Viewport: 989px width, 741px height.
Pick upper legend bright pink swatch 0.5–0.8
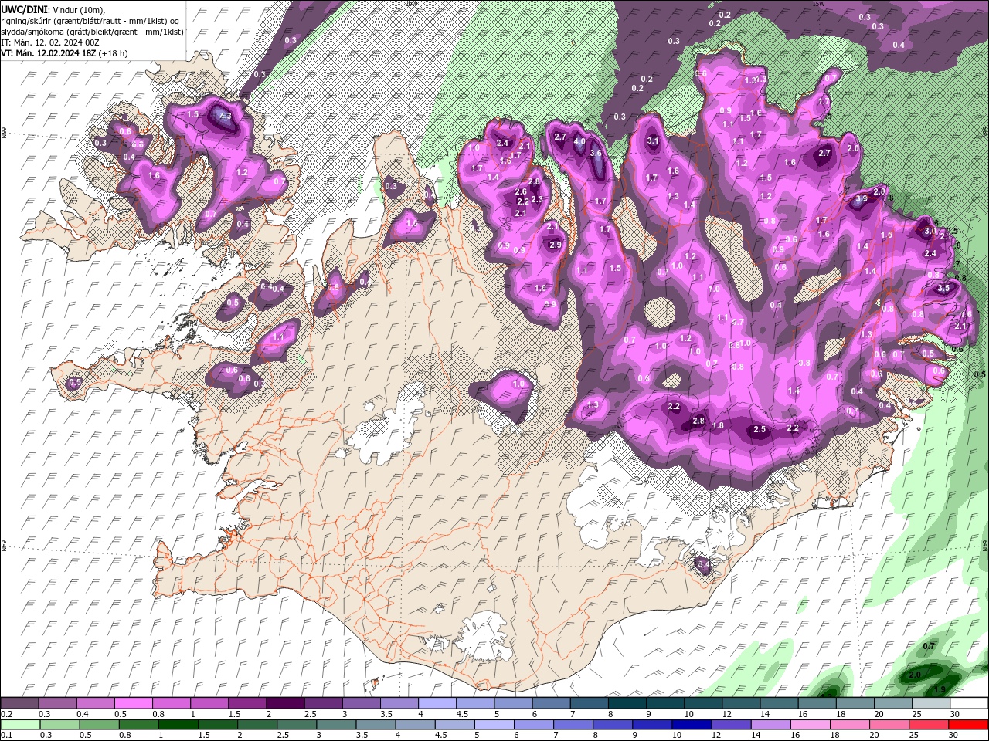pos(134,703)
